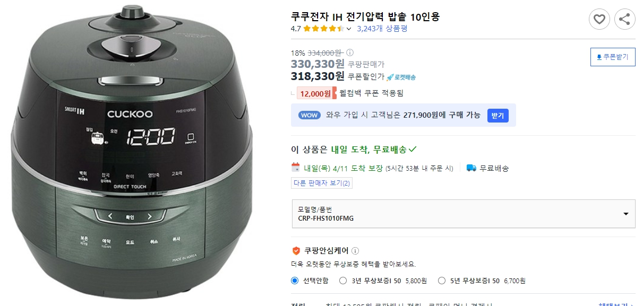
Task: Choose the 5년 무상보증 radio button
Action: (440, 282)
